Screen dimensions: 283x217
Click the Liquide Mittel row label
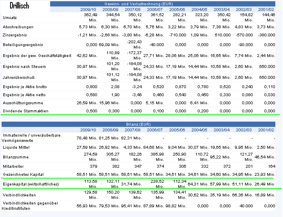tap(16, 147)
